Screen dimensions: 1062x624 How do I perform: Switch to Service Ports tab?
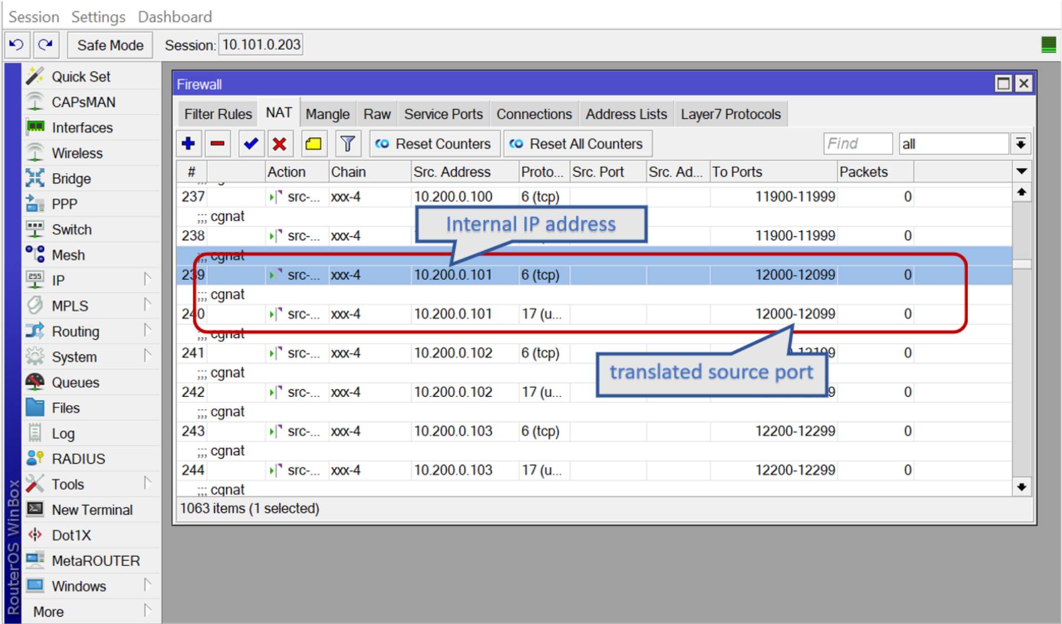coord(443,114)
